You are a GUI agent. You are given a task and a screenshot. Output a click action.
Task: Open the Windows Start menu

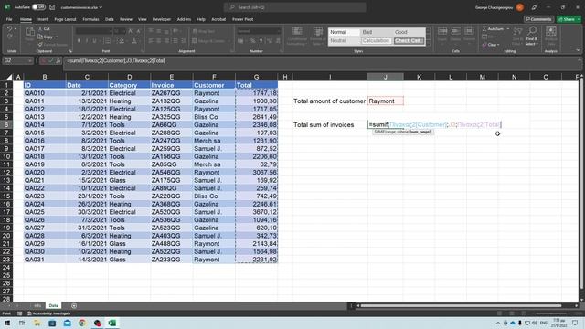tap(7, 323)
